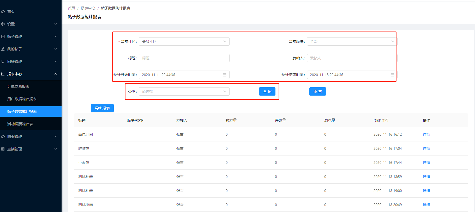Click the 脏脏包 title cell
This screenshot has height=212, width=475.
pos(84,148)
